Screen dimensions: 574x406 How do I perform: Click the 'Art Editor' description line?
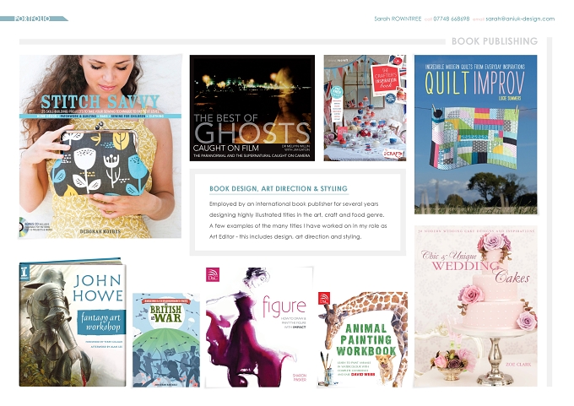(285, 236)
